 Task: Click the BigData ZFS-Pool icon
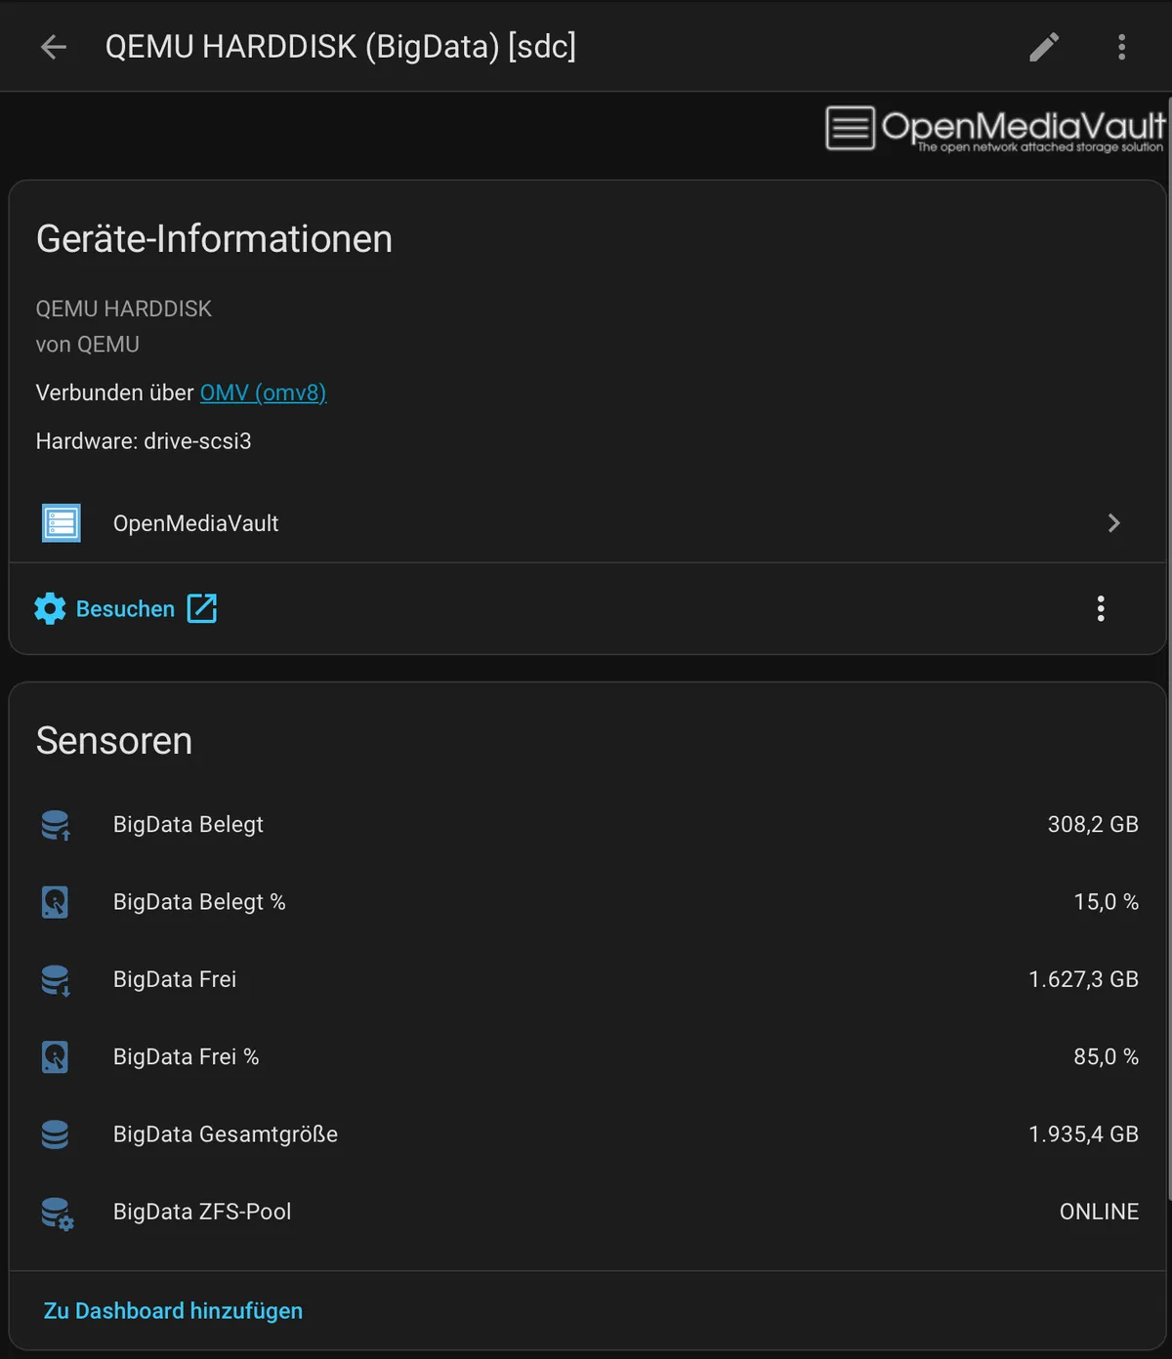[57, 1213]
